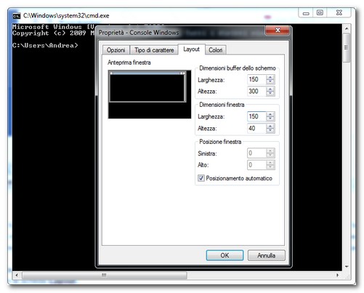
Task: Decrease screen buffer Larghezza with down arrow
Action: (270, 81)
